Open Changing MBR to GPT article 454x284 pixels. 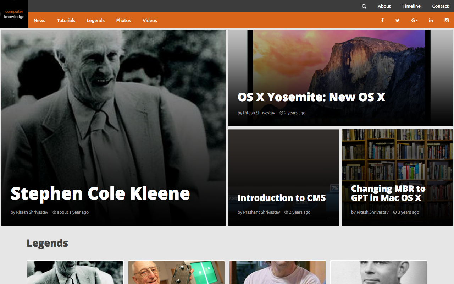pos(388,193)
